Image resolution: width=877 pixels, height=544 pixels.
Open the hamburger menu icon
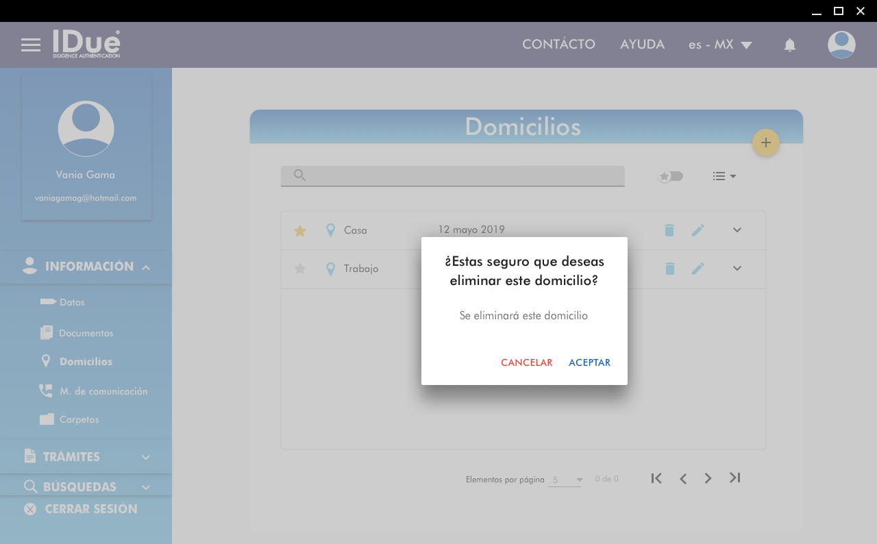(31, 45)
